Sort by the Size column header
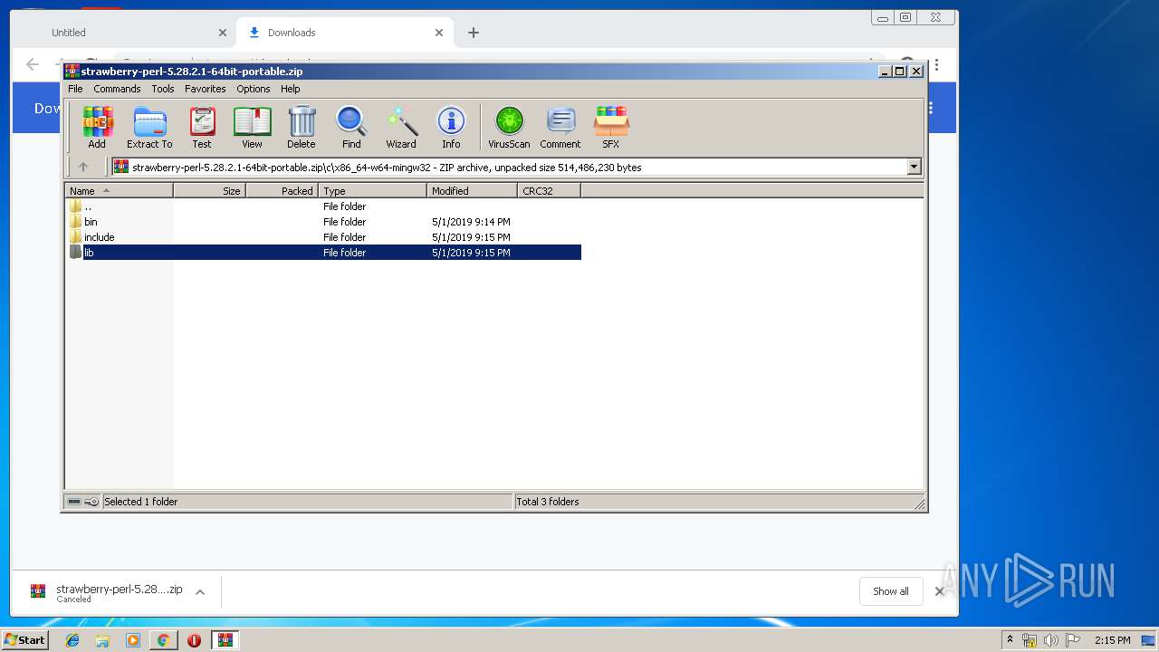Image resolution: width=1159 pixels, height=652 pixels. coord(209,191)
